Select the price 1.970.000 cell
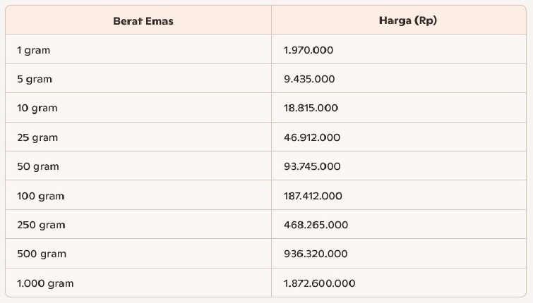533x303 pixels. pyautogui.click(x=309, y=51)
